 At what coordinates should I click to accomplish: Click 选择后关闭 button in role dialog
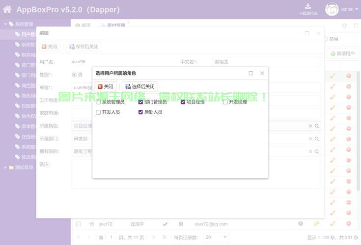(140, 87)
